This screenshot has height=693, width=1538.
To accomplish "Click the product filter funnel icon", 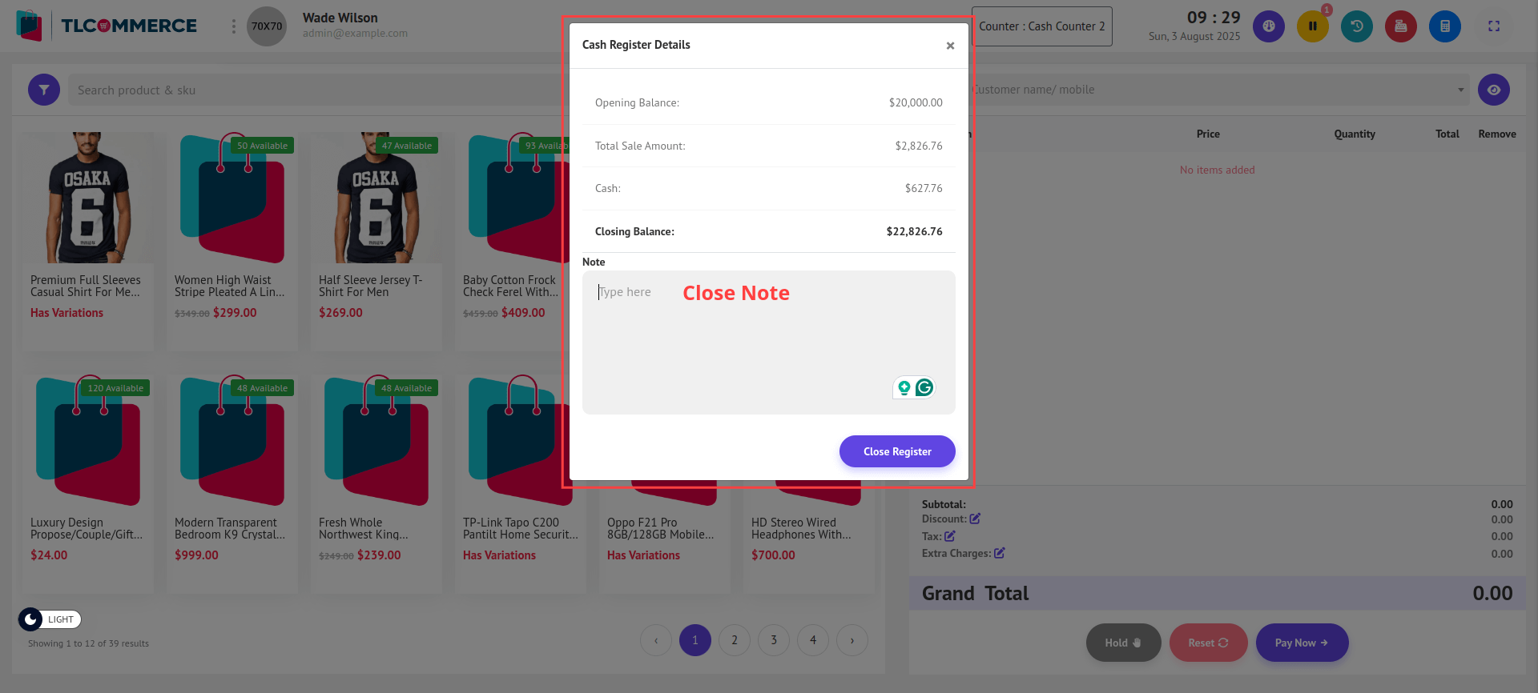I will coord(44,90).
